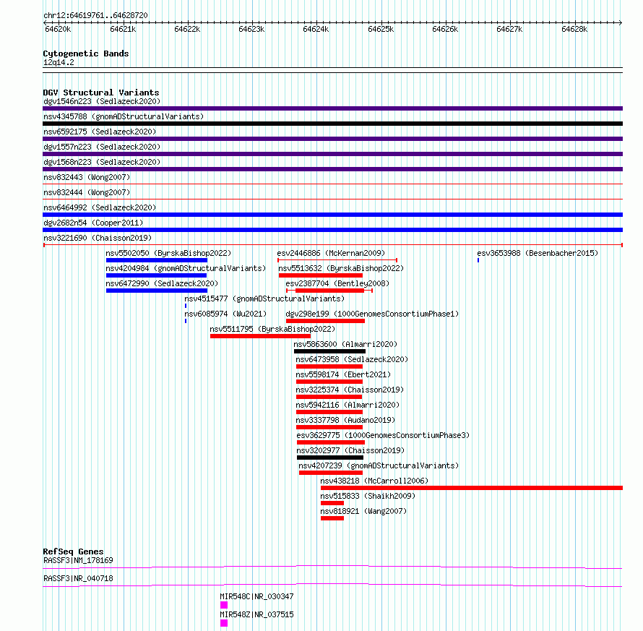
Task: Click the DGV Structural Variants track heading
Action: pyautogui.click(x=101, y=93)
